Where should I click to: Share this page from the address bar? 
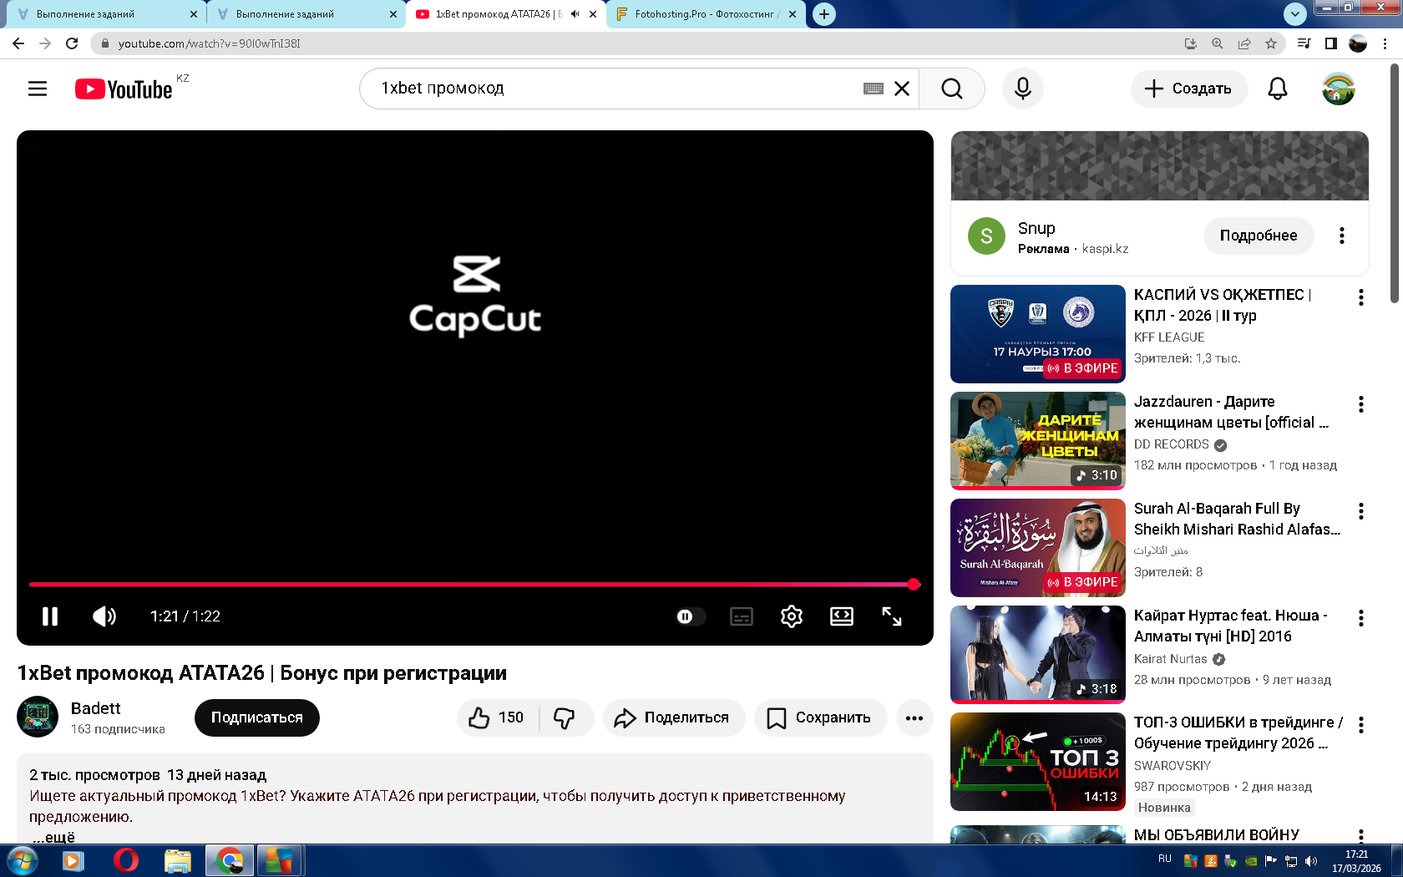click(x=1244, y=43)
